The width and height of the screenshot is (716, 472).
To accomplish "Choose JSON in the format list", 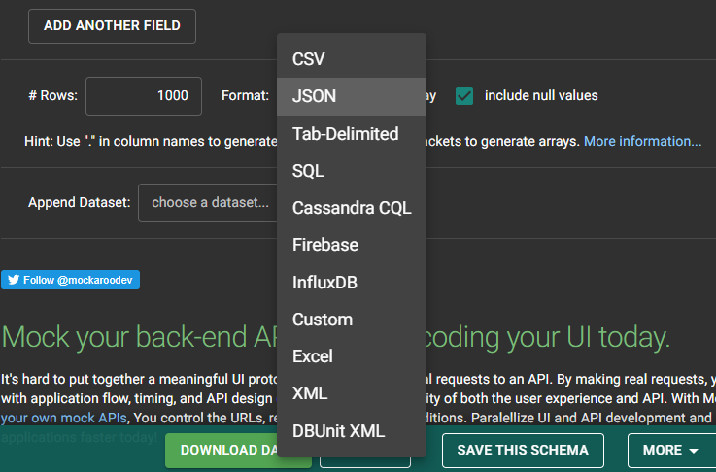I will (352, 96).
